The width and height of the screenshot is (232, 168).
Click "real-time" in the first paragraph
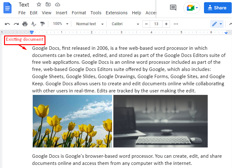(x=84, y=91)
